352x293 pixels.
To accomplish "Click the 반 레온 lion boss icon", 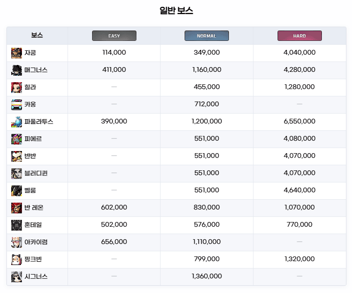I will [17, 208].
